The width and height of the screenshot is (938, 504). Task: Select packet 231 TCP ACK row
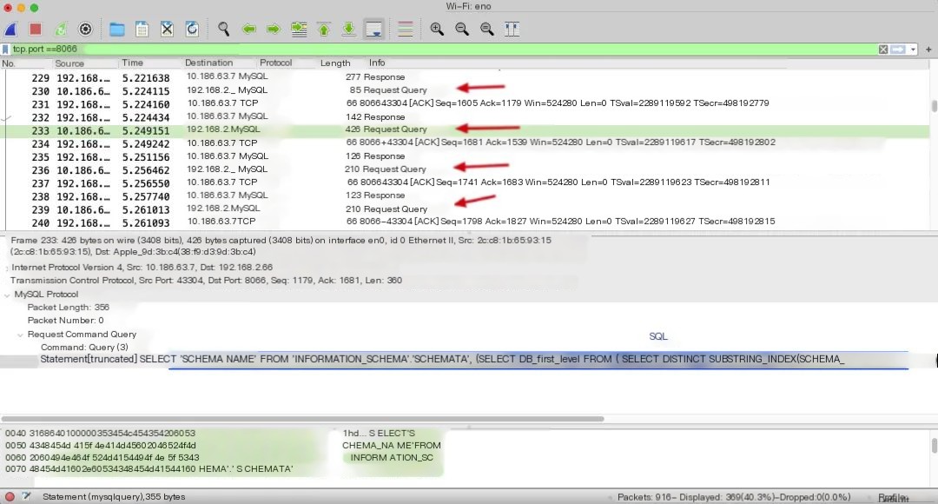click(x=466, y=103)
